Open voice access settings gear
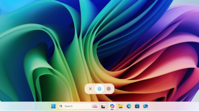Viewport: 199px width, 111px height. point(109,89)
